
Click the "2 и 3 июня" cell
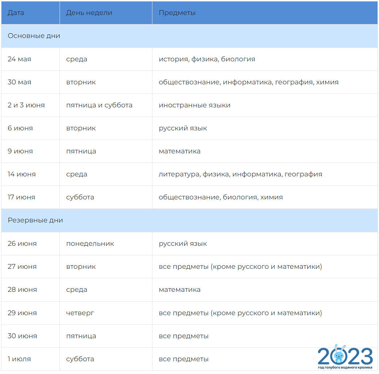[26, 105]
